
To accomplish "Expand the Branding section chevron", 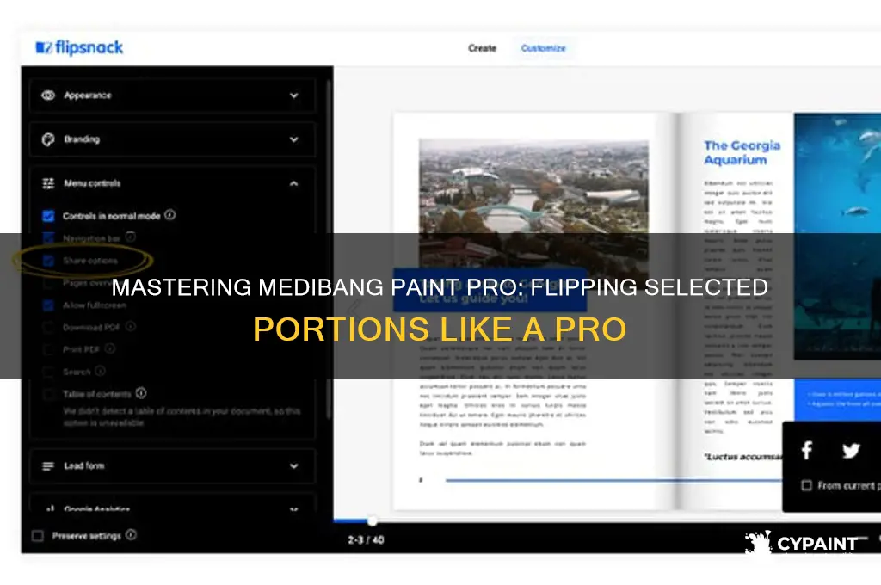I will coord(294,139).
